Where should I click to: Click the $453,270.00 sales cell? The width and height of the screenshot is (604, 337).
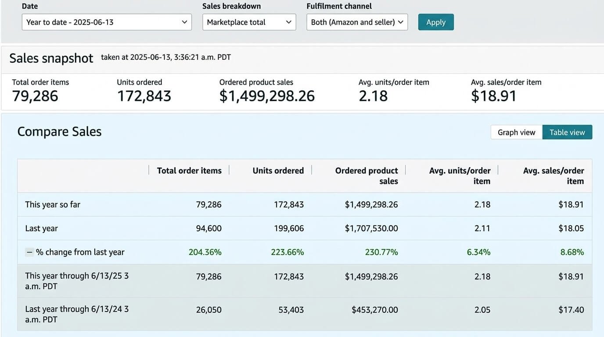point(375,310)
